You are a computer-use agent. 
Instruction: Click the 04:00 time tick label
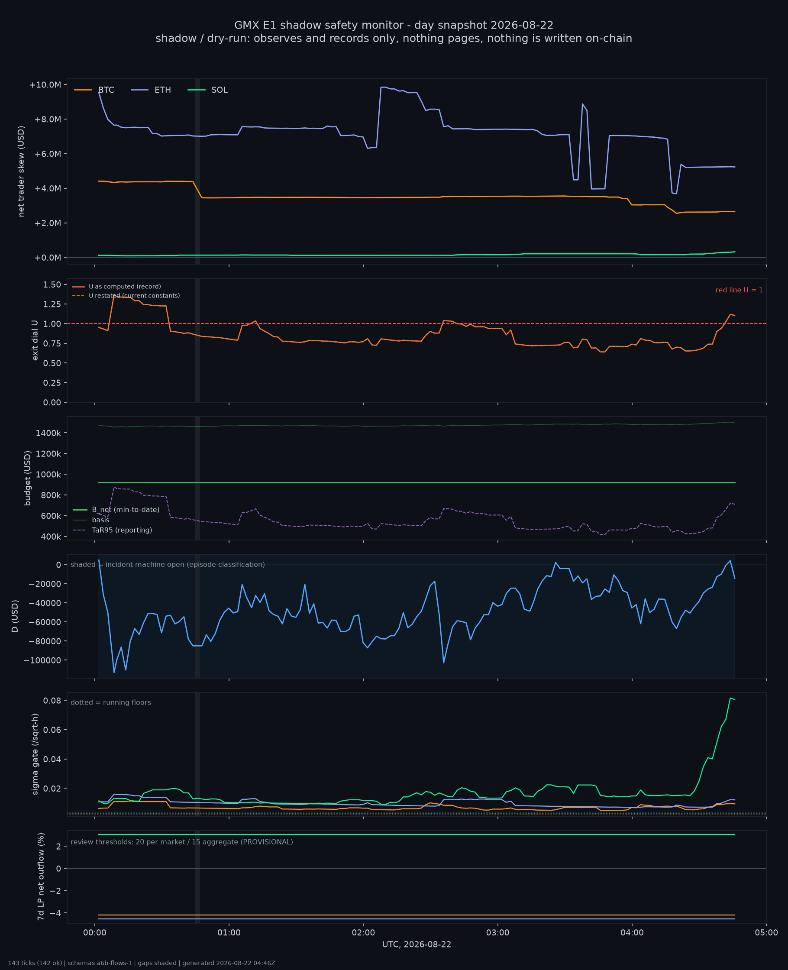[x=632, y=933]
